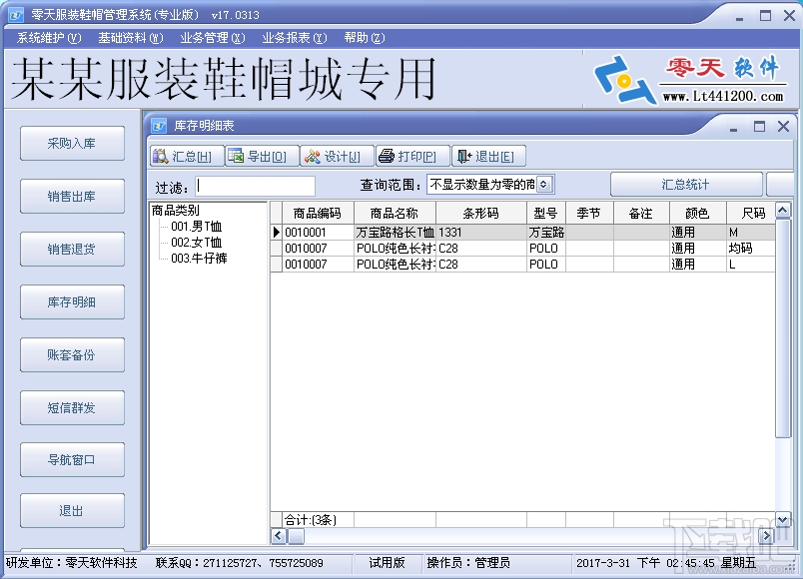Click the horizontal scroll left arrow
Viewport: 803px width, 579px height.
[x=279, y=536]
